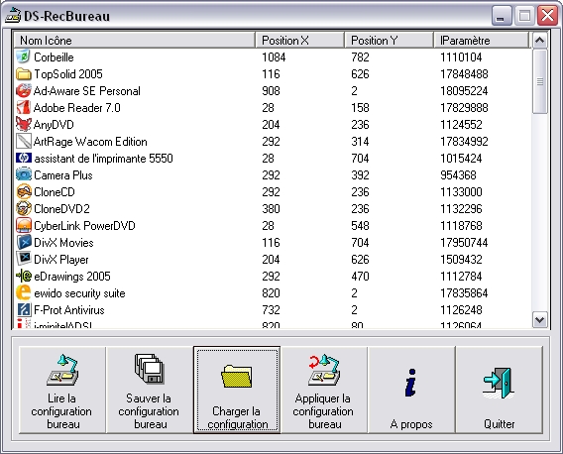Select ewido security suite row text
The image size is (563, 454).
point(79,293)
